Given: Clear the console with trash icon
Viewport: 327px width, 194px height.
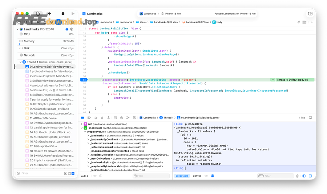Looking at the screenshot, I should 297,176.
